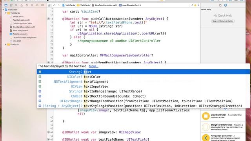Image resolution: width=251 pixels, height=141 pixels.
Task: Open the Find navigator magnifier icon
Action: 16,5
